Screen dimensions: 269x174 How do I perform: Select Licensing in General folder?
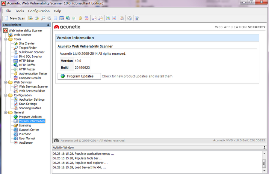click(x=25, y=125)
